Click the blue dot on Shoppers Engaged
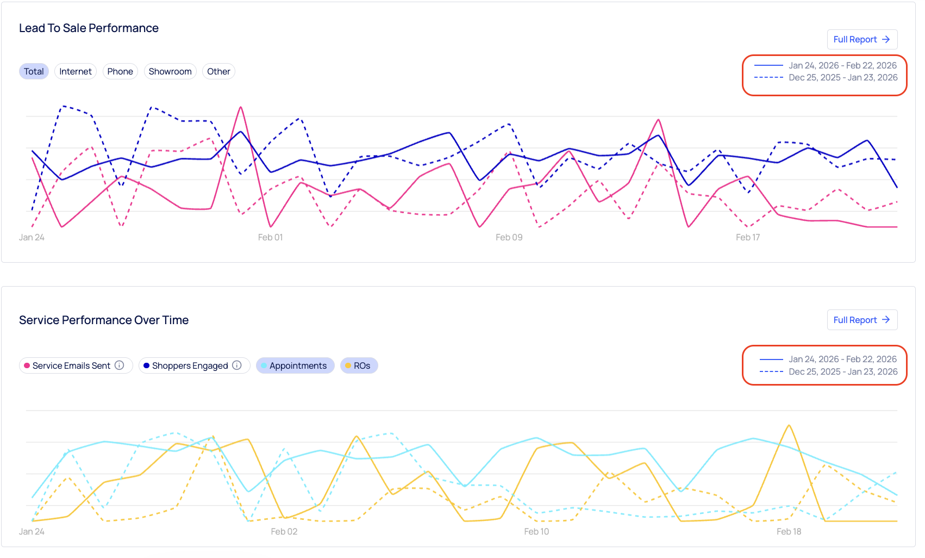 click(x=146, y=366)
